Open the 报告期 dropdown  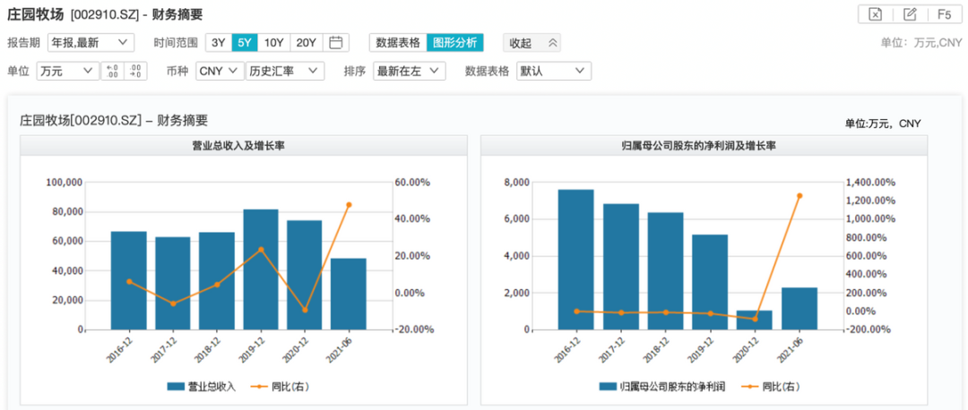point(91,43)
